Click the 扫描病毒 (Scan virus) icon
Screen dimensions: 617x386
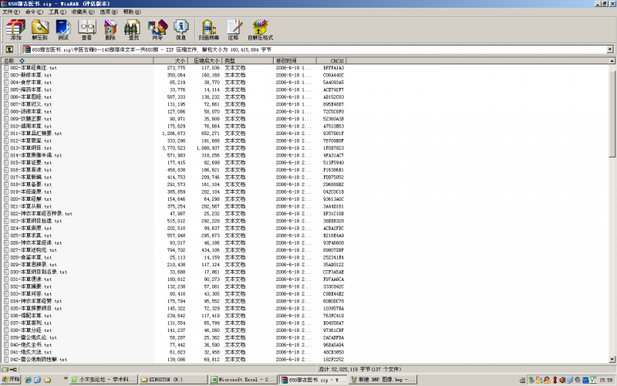pos(208,30)
